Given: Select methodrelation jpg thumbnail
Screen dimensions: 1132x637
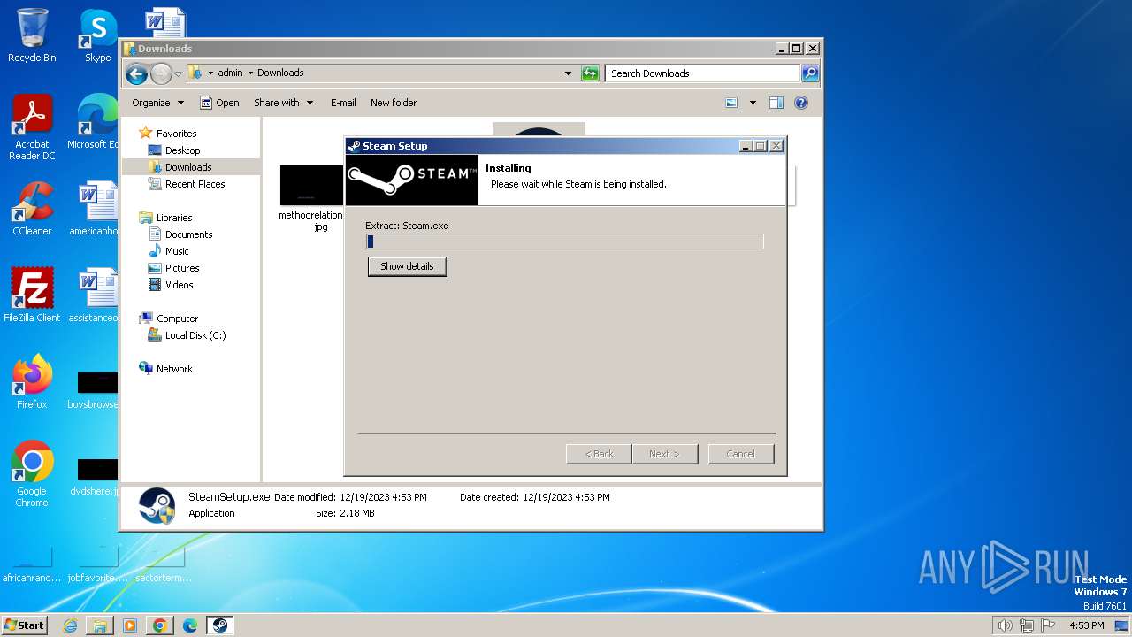Looking at the screenshot, I should [311, 198].
